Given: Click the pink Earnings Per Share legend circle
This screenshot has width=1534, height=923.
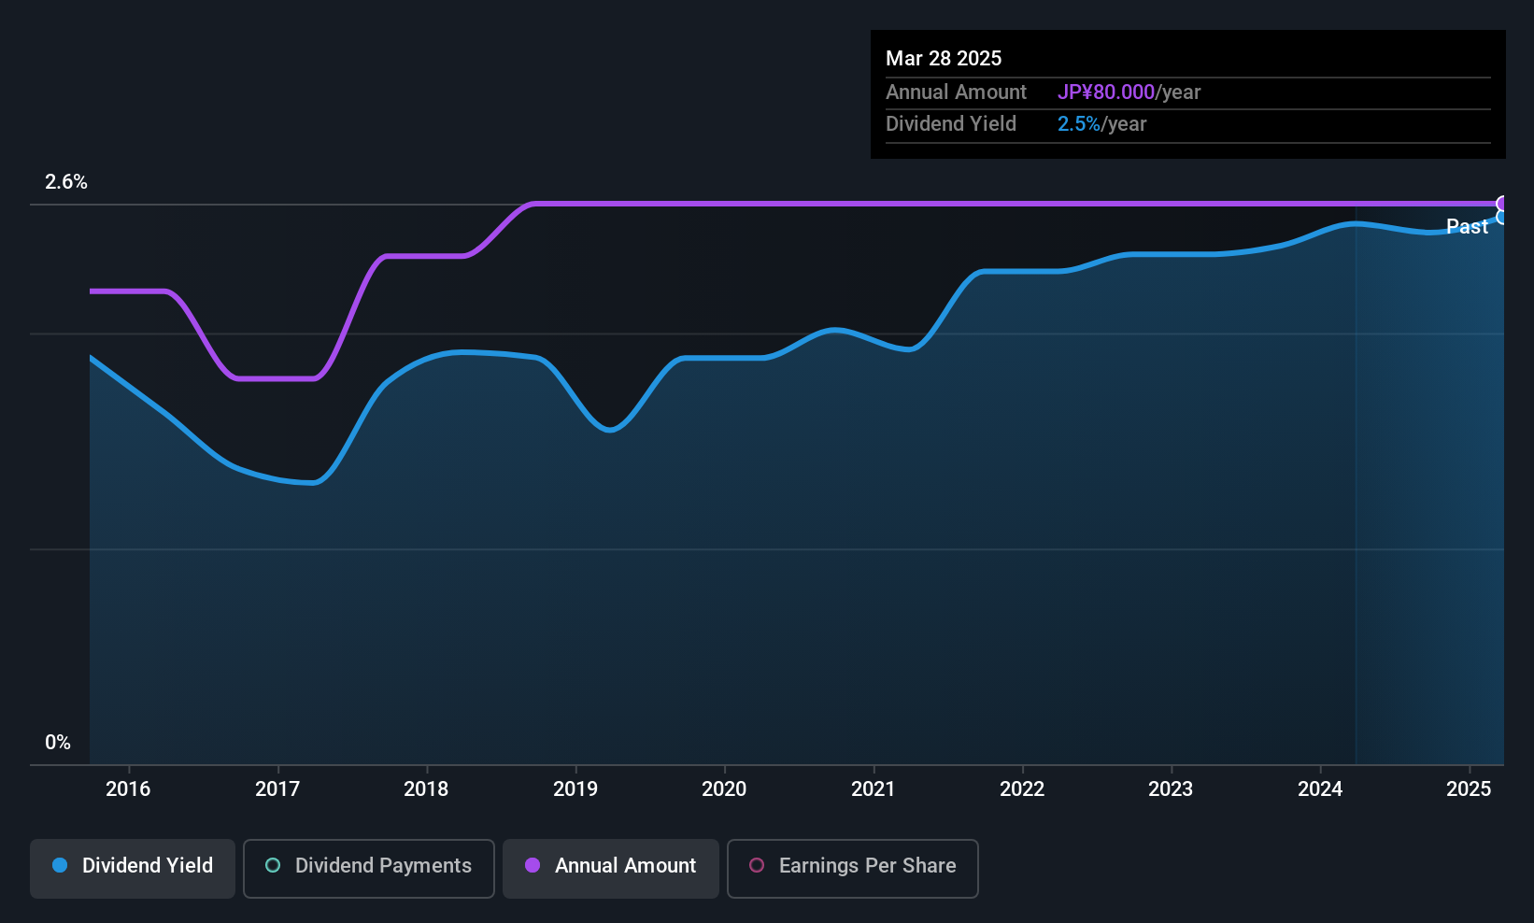Looking at the screenshot, I should [x=757, y=865].
